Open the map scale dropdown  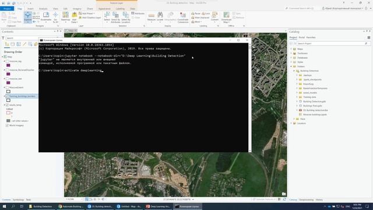[82, 199]
